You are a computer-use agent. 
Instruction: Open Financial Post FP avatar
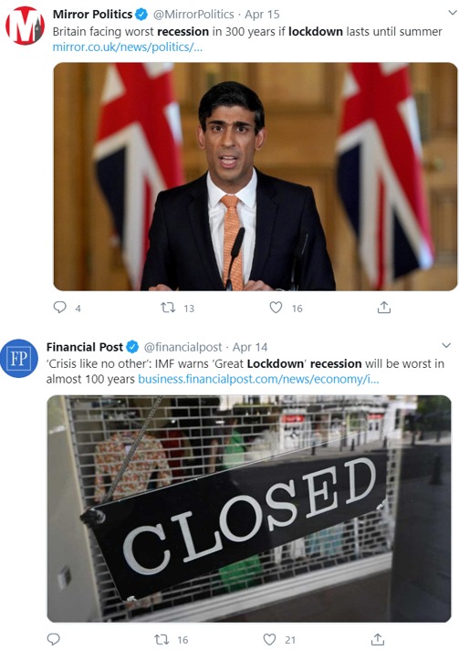[19, 358]
